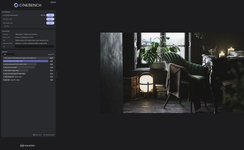The height and width of the screenshot is (150, 244).
Task: Select the AMD Radeon Pro 5500M row
Action: pos(28,77)
